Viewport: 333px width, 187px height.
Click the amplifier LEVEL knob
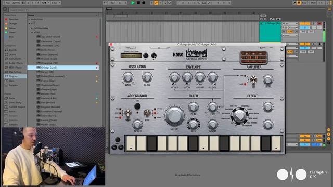point(268,79)
